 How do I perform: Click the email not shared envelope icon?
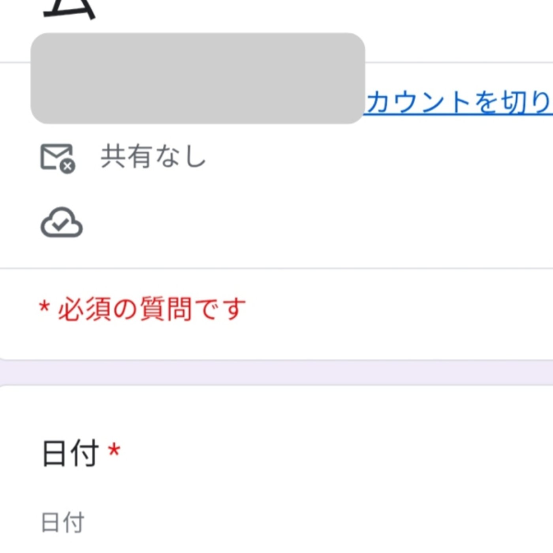(x=56, y=157)
